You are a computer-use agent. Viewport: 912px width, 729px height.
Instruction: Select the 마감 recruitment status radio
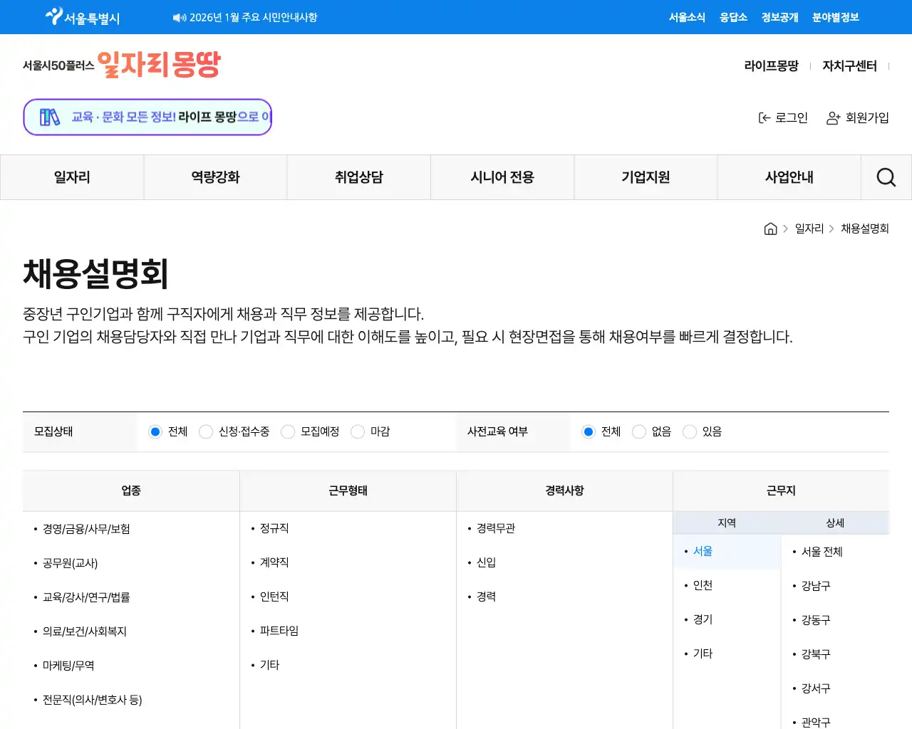coord(357,431)
